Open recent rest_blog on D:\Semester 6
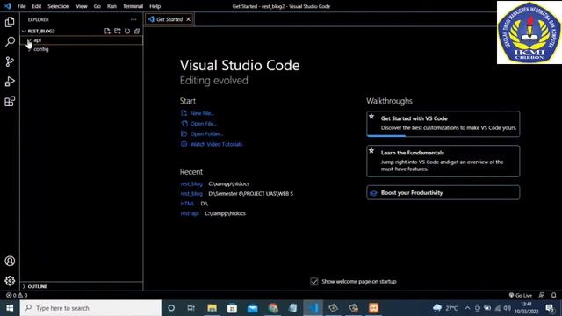 tap(191, 194)
